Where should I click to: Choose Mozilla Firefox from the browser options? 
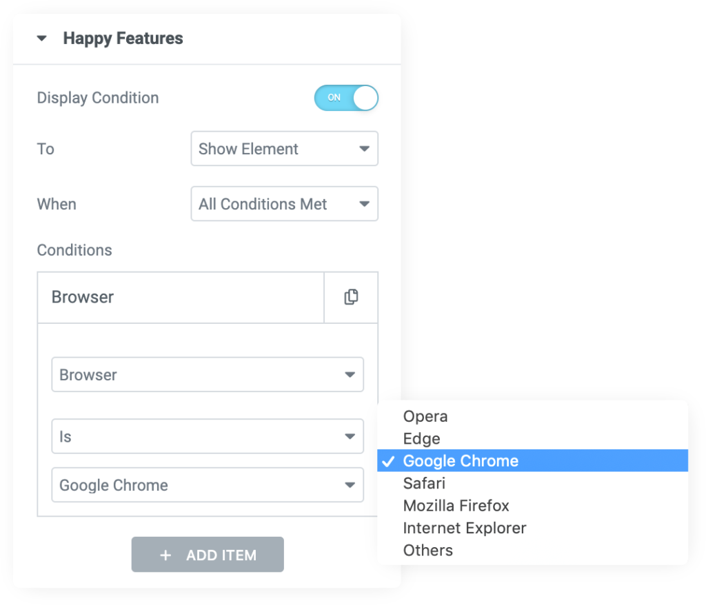456,505
